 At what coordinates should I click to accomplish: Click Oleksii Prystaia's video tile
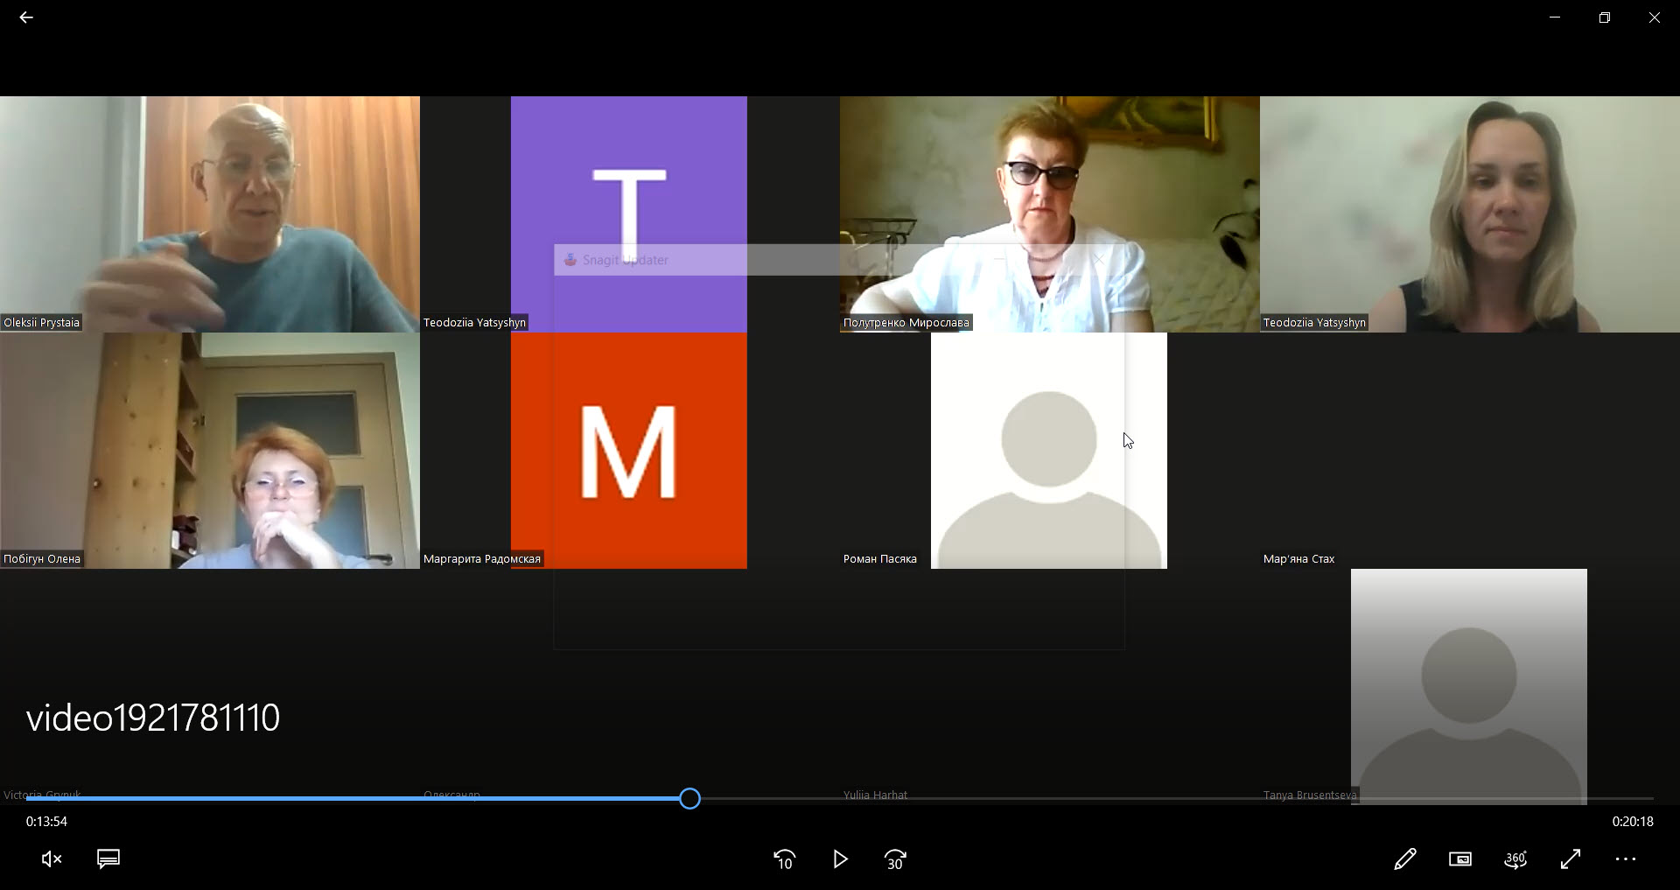click(x=210, y=214)
